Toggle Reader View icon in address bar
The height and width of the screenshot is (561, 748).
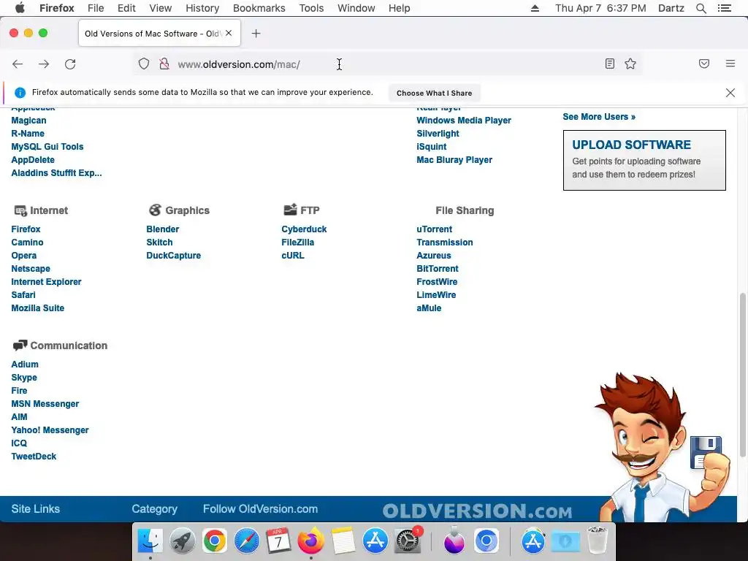pyautogui.click(x=610, y=64)
